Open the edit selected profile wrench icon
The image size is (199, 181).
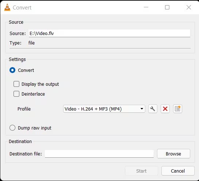tap(153, 109)
